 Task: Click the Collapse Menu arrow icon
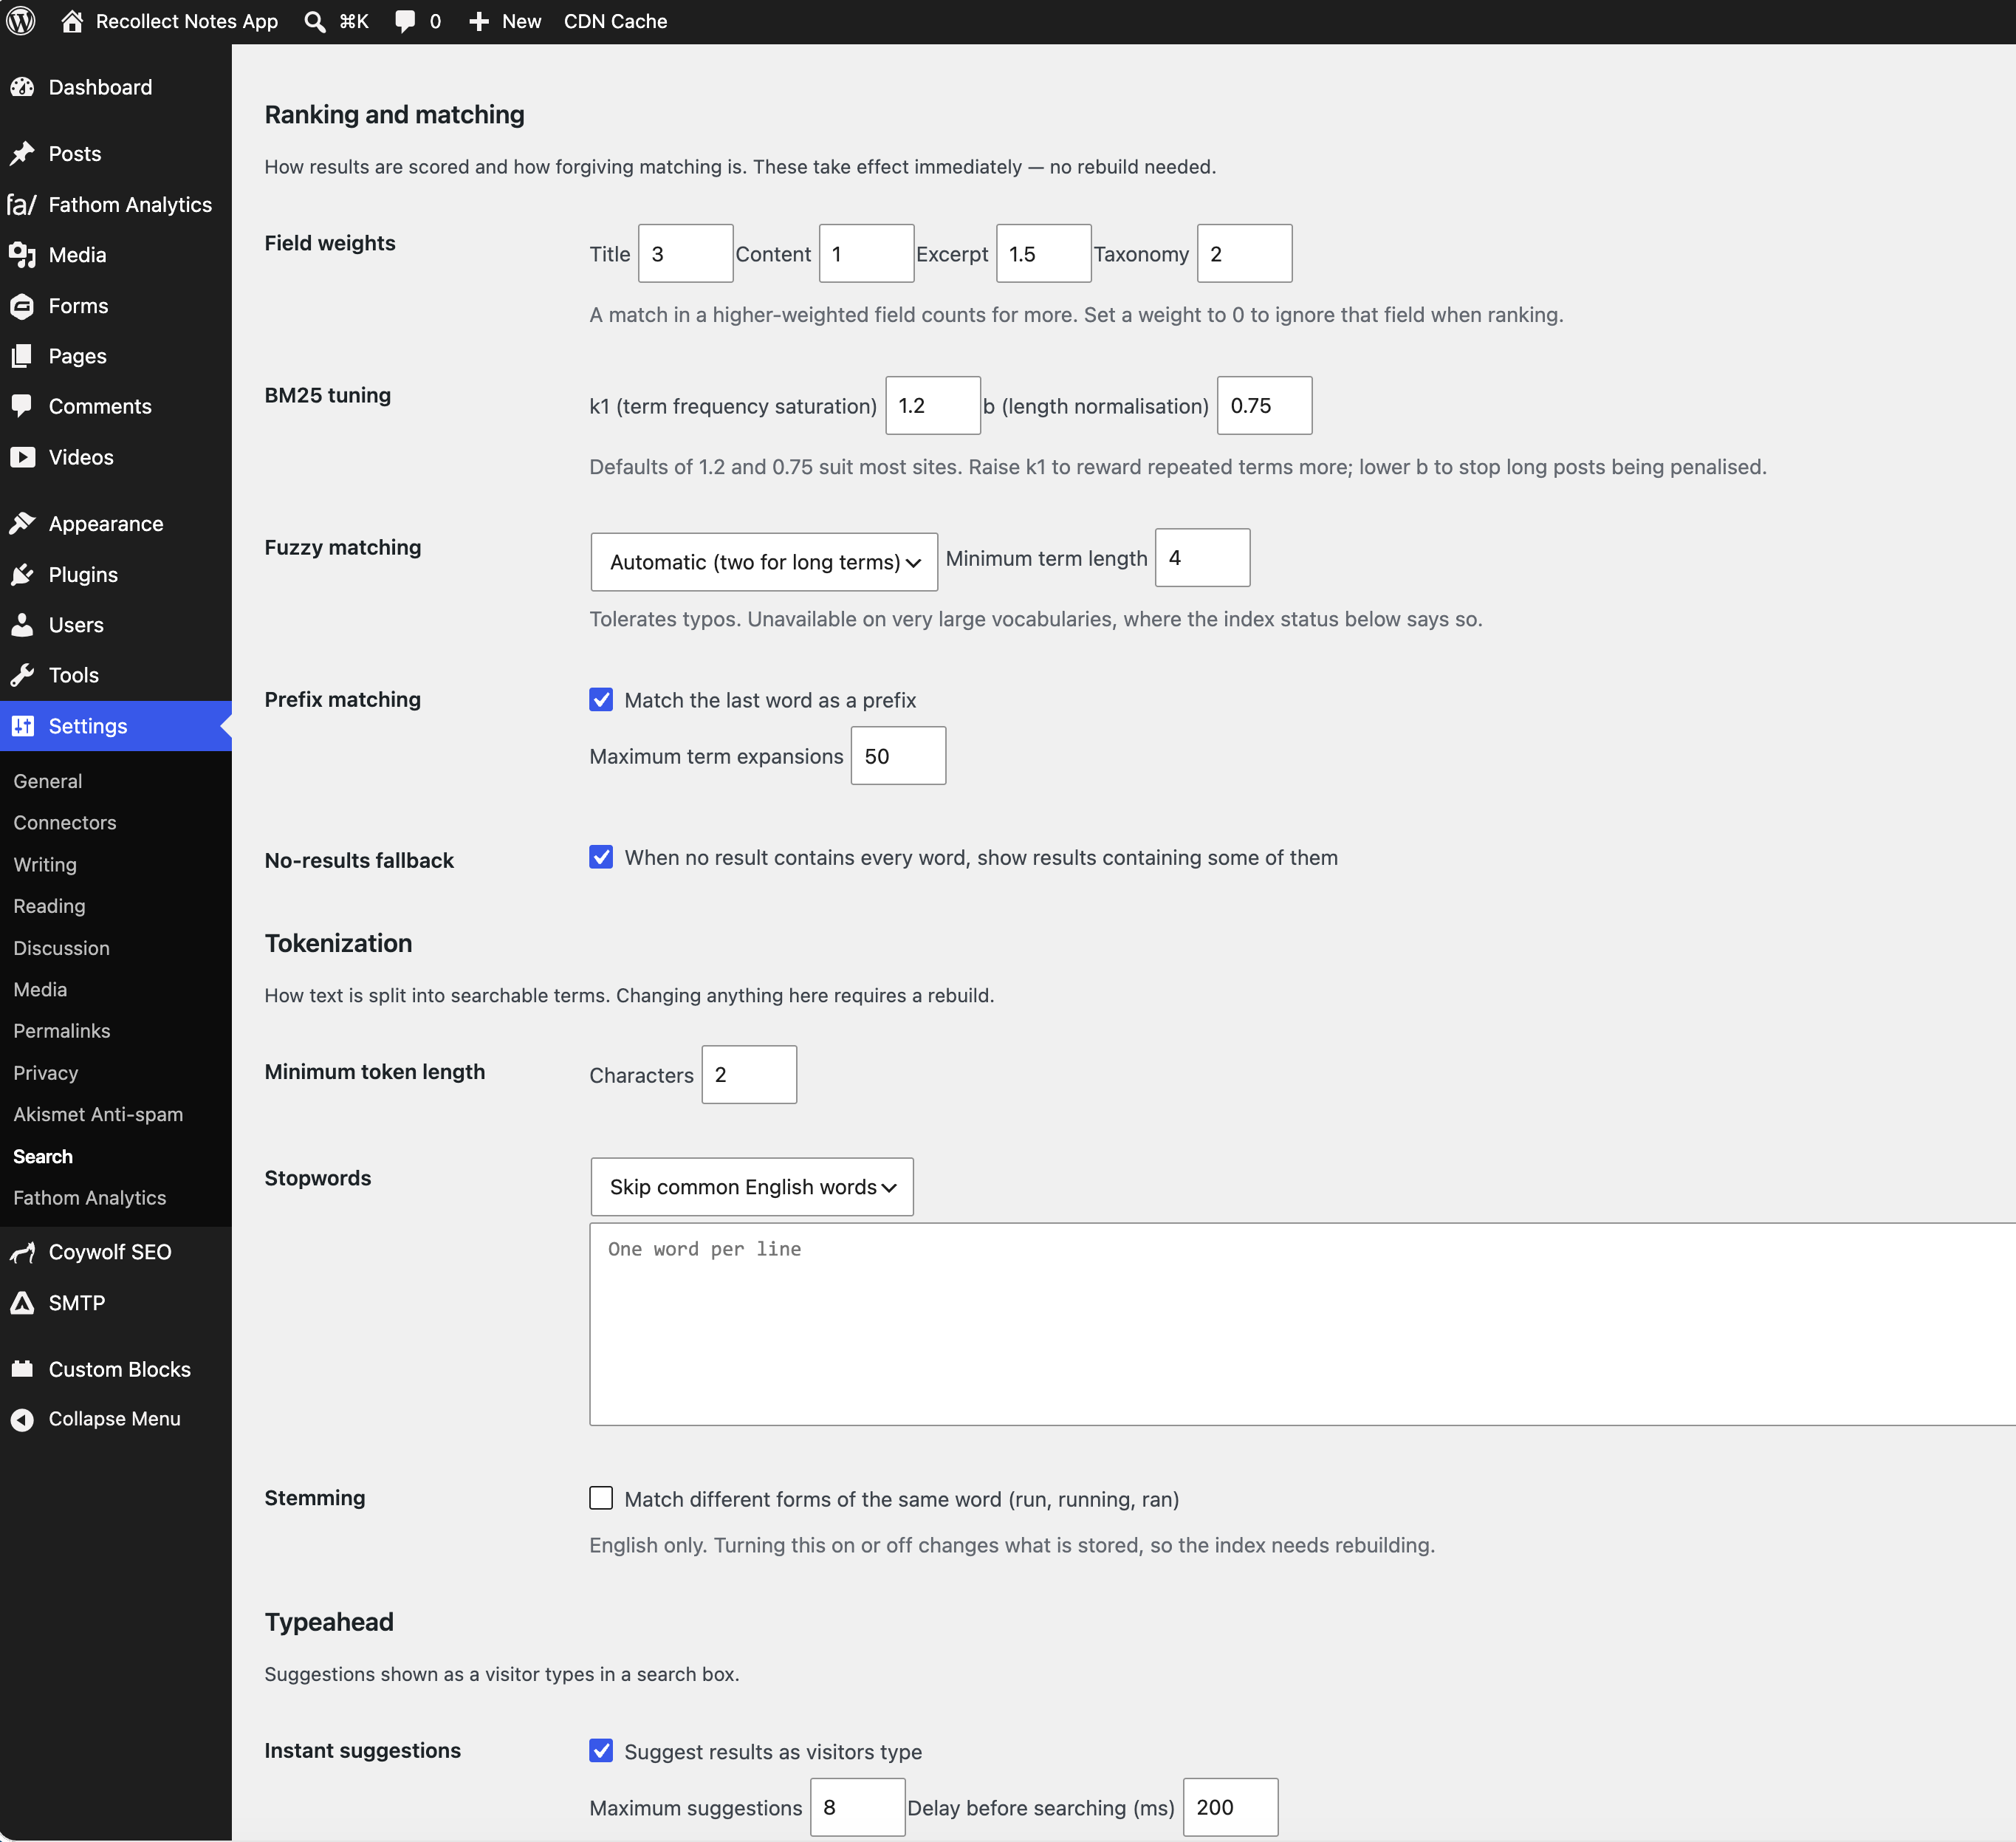(x=22, y=1419)
